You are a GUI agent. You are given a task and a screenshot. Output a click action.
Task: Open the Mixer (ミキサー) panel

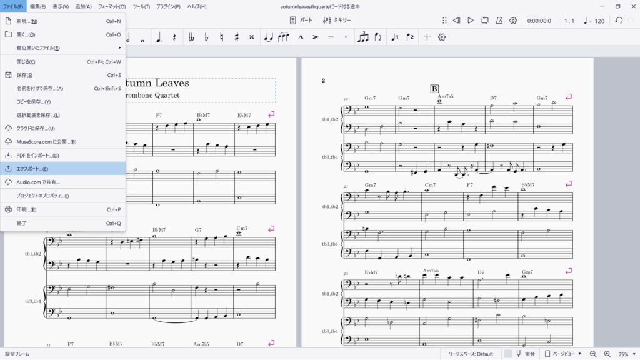pyautogui.click(x=337, y=21)
